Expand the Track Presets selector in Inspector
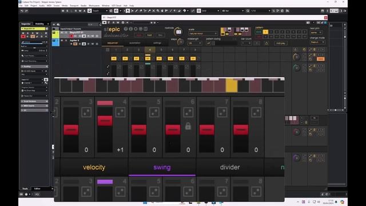 point(34,56)
